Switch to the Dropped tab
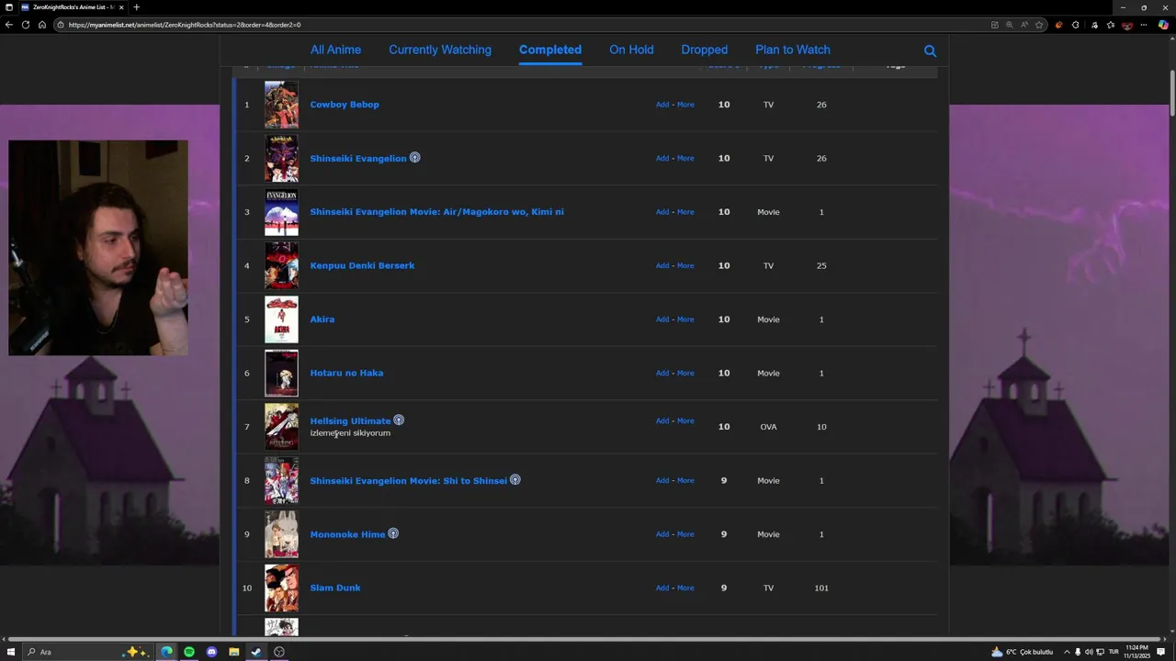This screenshot has width=1176, height=661. click(x=705, y=50)
